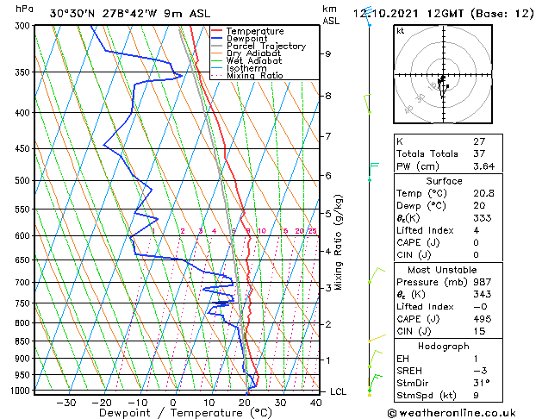
Task: Click the Hodograph section heading
Action: [x=444, y=346]
